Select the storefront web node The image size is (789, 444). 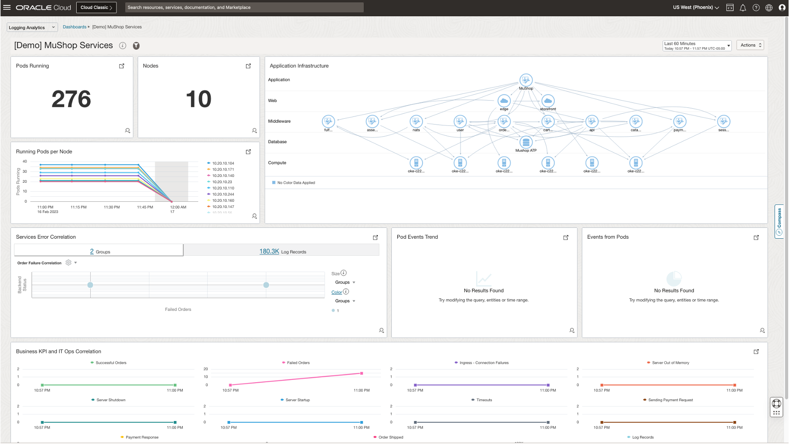548,101
